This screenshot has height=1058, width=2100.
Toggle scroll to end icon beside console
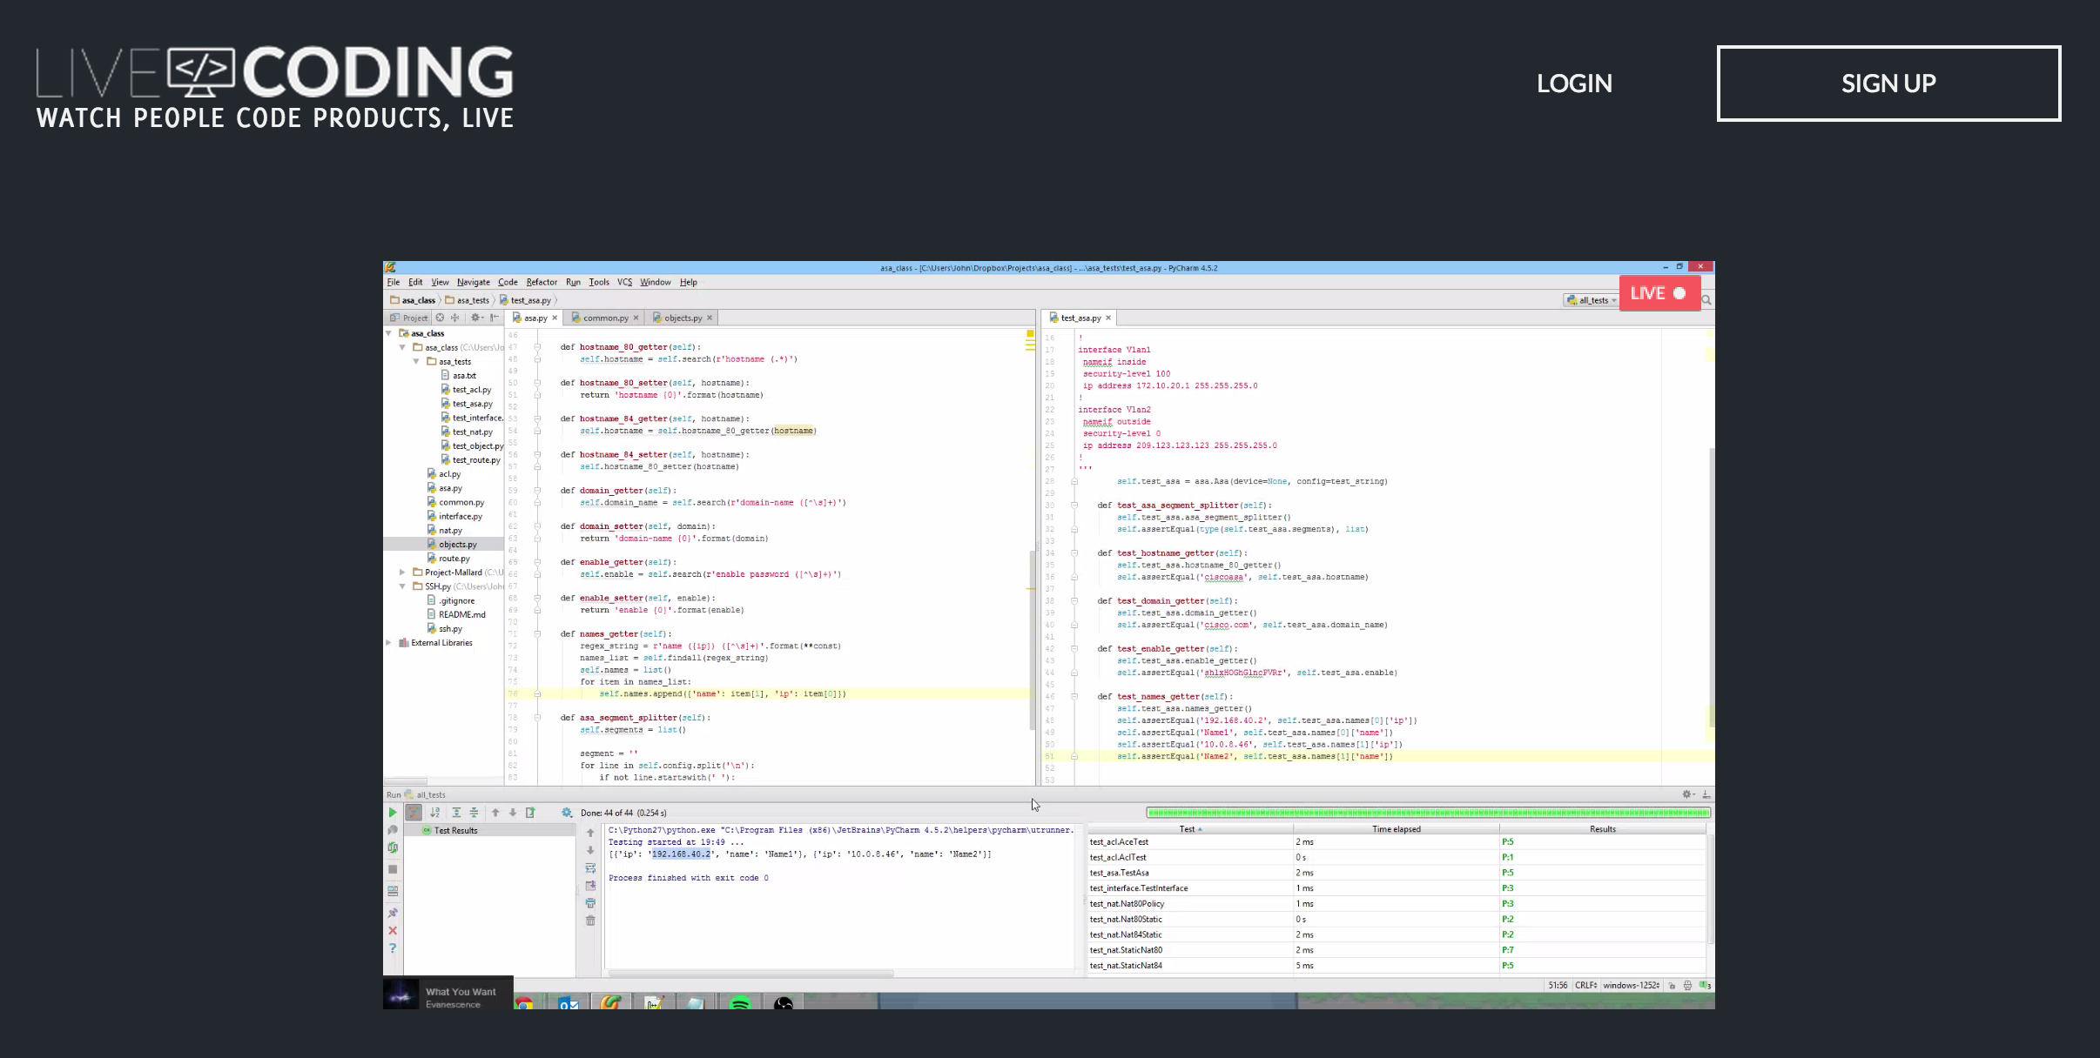pos(590,886)
